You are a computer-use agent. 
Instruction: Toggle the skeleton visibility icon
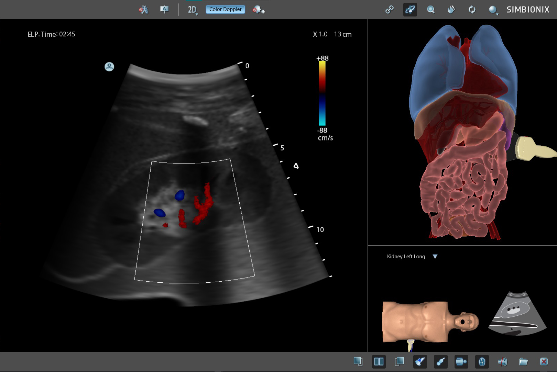click(x=144, y=10)
